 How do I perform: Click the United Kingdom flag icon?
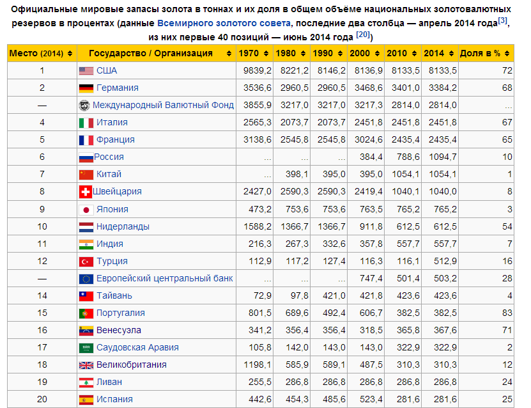pos(86,365)
